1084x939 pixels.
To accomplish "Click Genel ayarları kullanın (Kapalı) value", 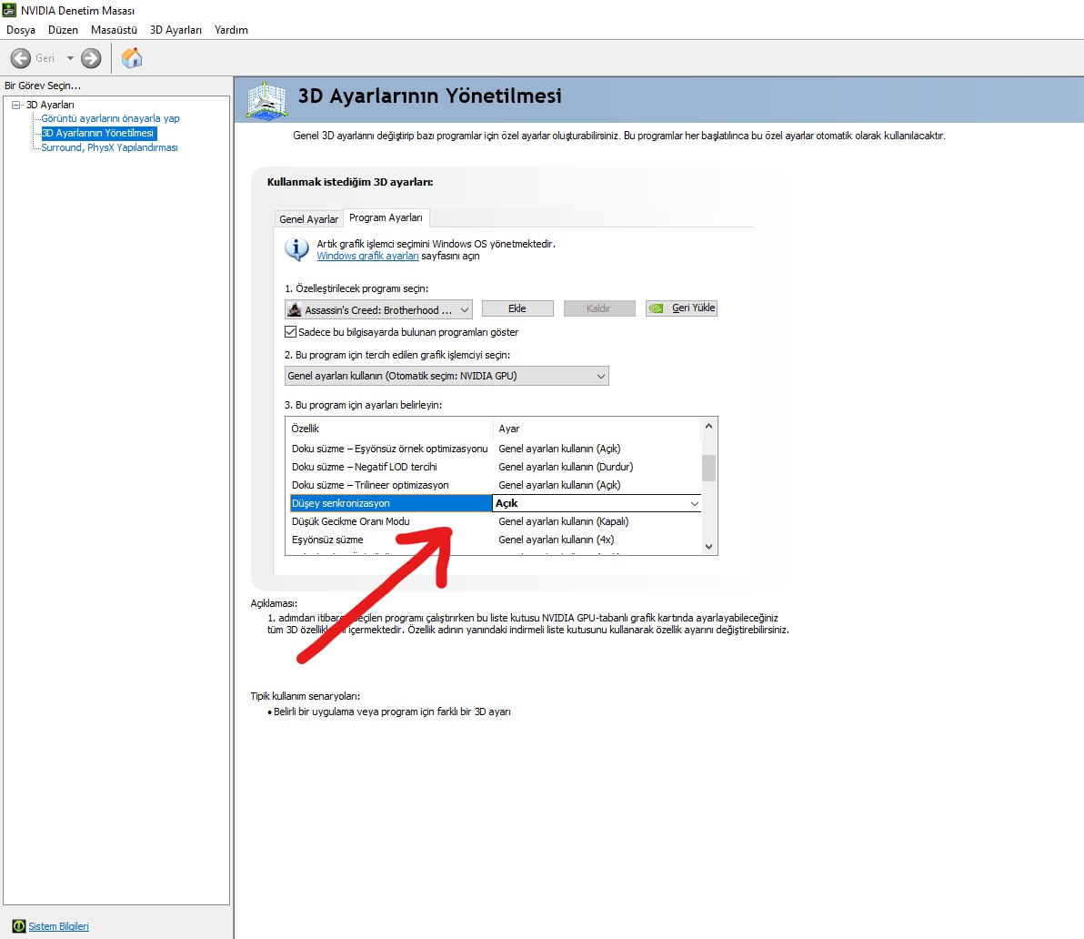I will pos(564,521).
